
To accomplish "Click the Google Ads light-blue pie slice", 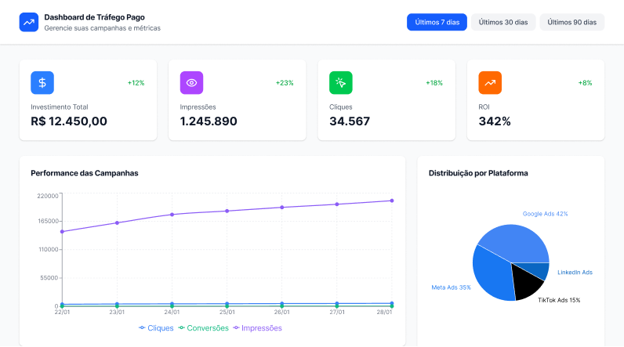I will pos(517,241).
